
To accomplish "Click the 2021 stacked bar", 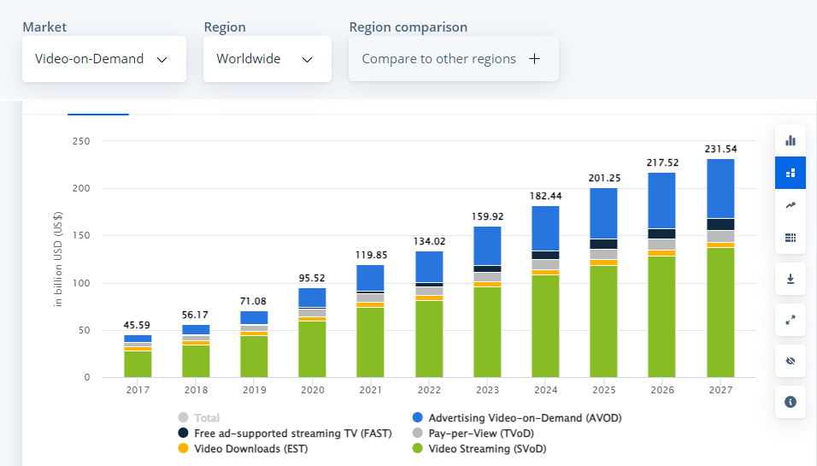I will point(370,321).
